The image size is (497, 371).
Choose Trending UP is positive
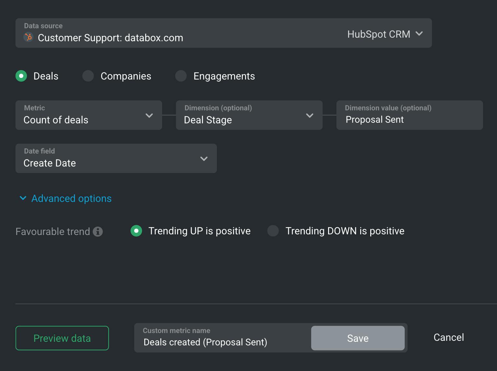(x=136, y=231)
